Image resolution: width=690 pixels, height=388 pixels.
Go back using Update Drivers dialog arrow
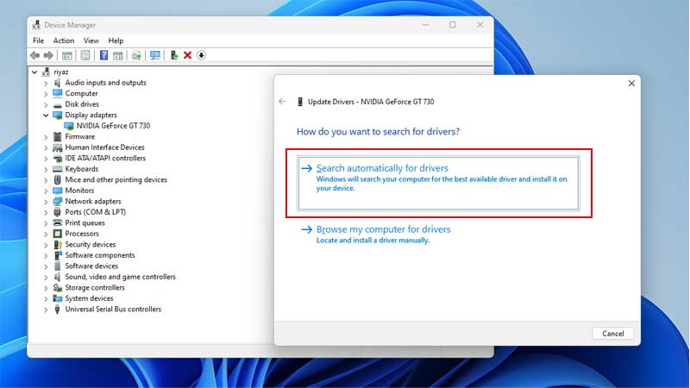tap(283, 102)
